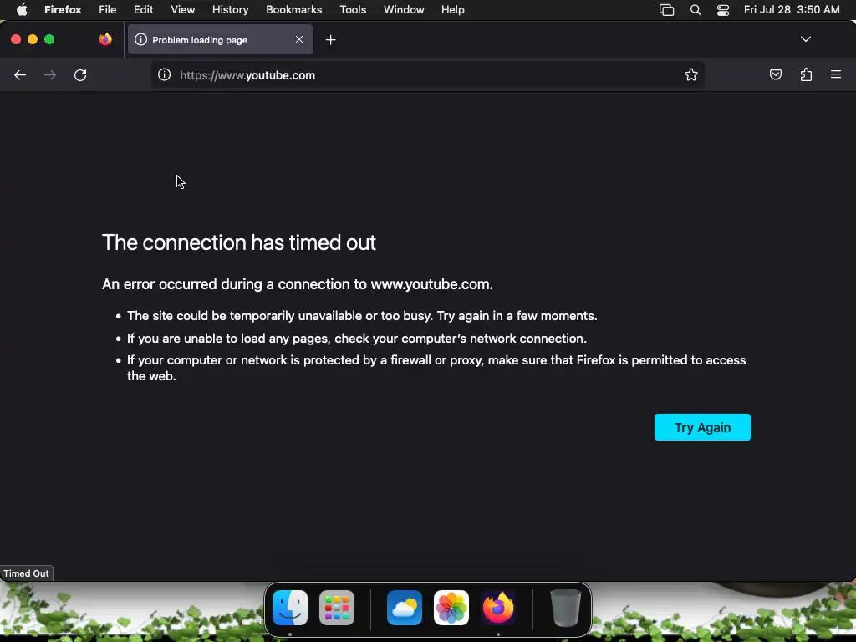
Task: Open the Edit menu
Action: pyautogui.click(x=144, y=10)
